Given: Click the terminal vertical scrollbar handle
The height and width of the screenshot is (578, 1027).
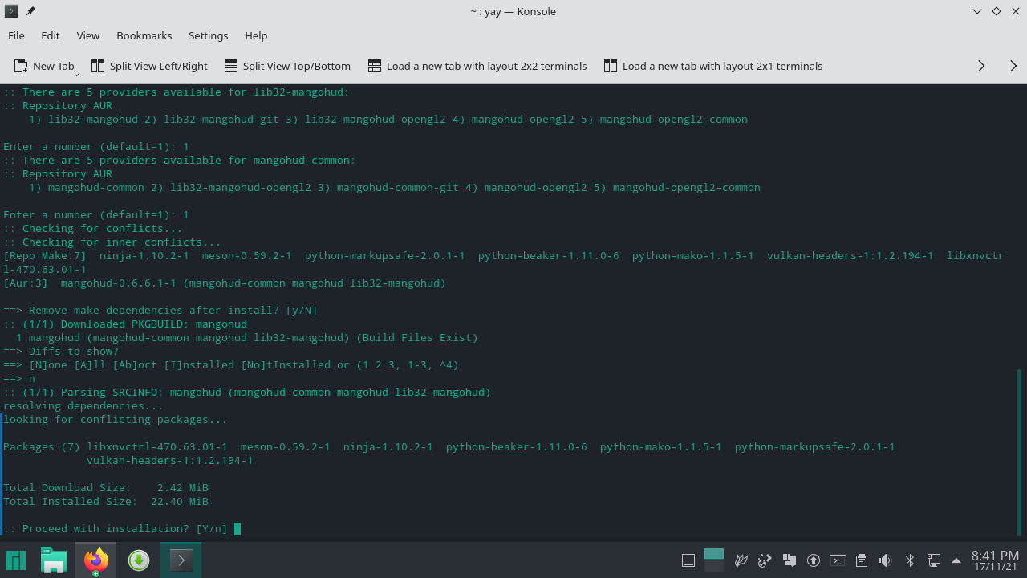Looking at the screenshot, I should click(1019, 453).
